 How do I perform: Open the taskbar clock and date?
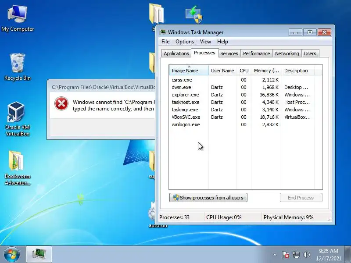click(x=329, y=255)
